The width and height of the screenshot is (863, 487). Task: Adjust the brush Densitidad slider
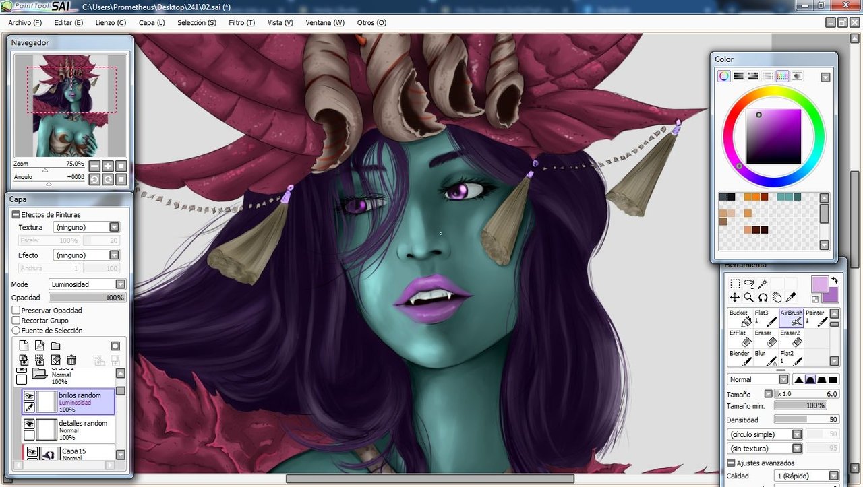806,420
